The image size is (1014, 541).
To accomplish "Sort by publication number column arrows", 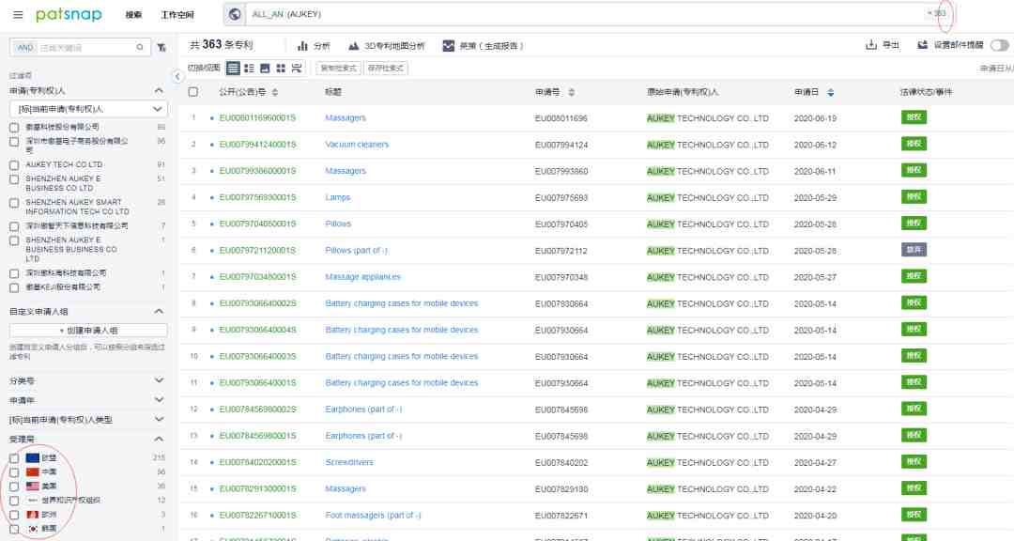I will (x=275, y=93).
